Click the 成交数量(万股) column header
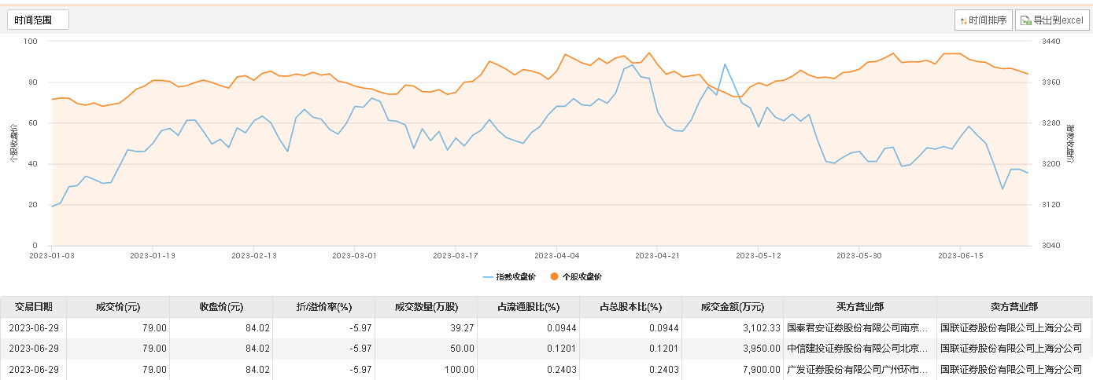The image size is (1093, 380). [426, 307]
